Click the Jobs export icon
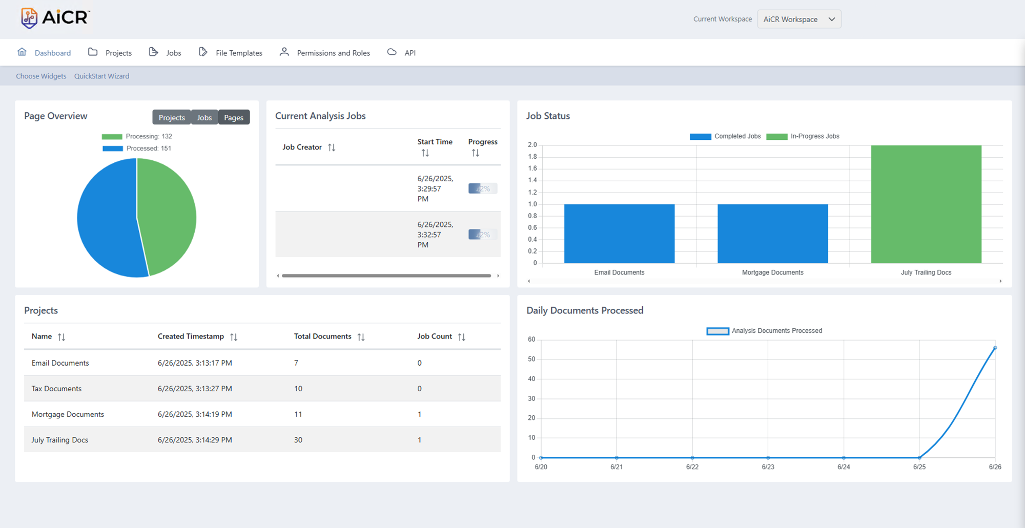1025x528 pixels. point(153,52)
